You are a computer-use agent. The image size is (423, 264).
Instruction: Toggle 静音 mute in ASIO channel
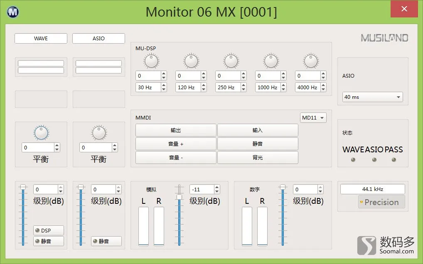(x=106, y=241)
